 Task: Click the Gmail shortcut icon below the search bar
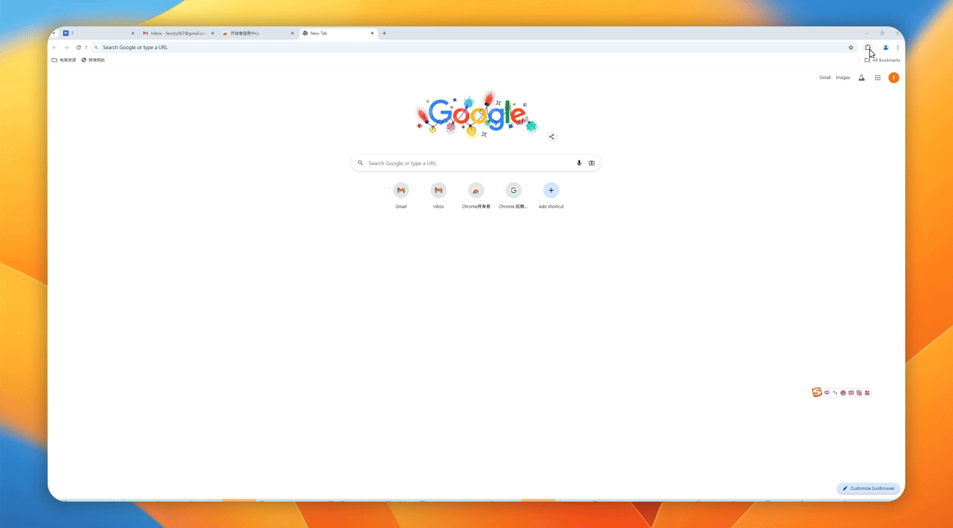(401, 190)
